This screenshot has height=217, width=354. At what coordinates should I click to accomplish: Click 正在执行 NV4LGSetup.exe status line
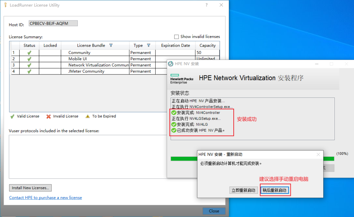196,118
